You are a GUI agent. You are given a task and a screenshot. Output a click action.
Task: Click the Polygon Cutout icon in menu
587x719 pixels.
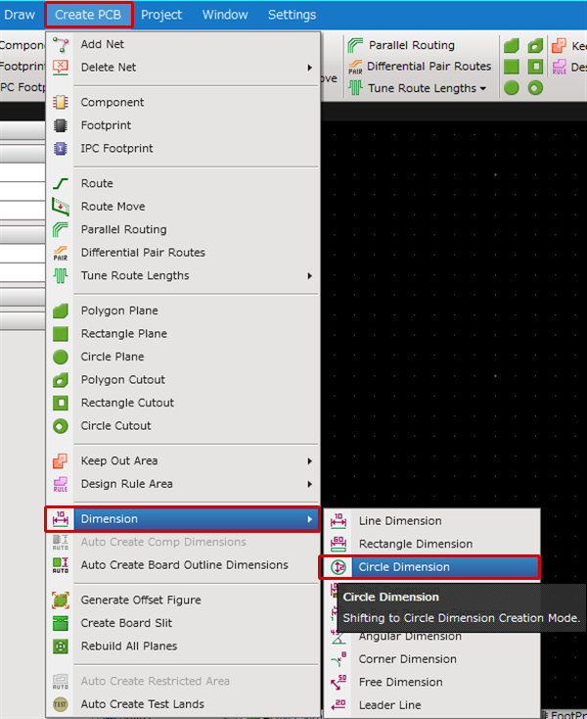[61, 380]
